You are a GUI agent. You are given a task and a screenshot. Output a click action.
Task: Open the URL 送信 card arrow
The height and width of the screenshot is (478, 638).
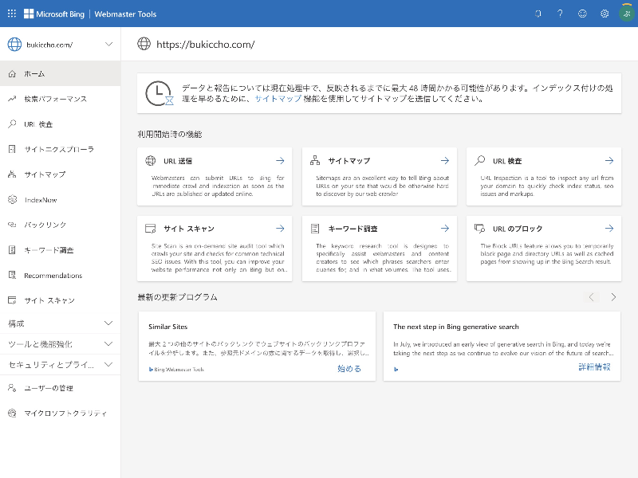click(x=280, y=161)
